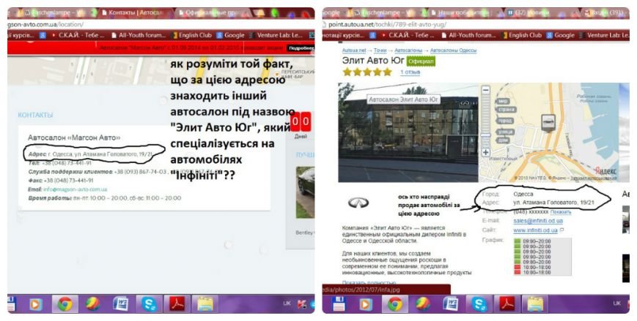637x321 pixels.
Task: Click 'Autoua.net' breadcrumb link
Action: point(354,50)
